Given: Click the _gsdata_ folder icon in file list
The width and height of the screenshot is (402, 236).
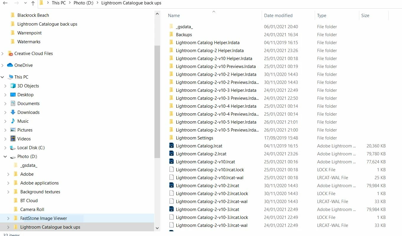Looking at the screenshot, I should click(x=172, y=26).
